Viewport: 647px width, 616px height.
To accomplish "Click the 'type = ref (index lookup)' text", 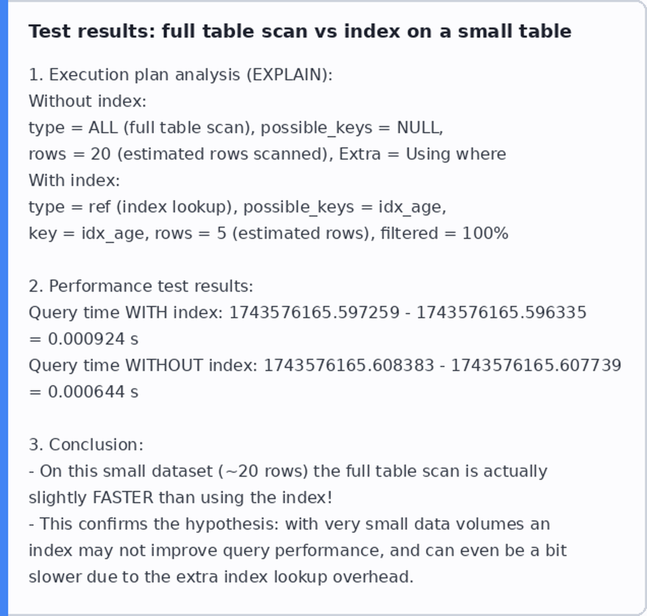I will 132,207.
